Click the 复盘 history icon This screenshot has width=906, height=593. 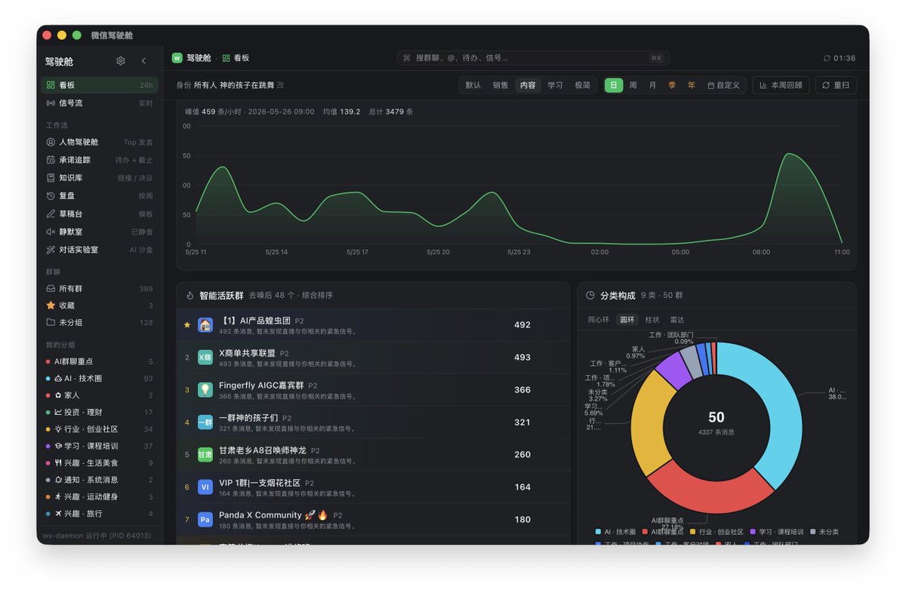point(51,195)
